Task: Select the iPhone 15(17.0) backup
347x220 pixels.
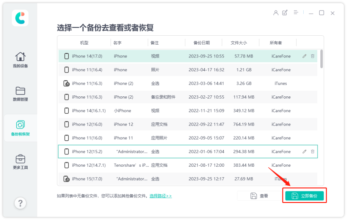Action: coord(188,179)
